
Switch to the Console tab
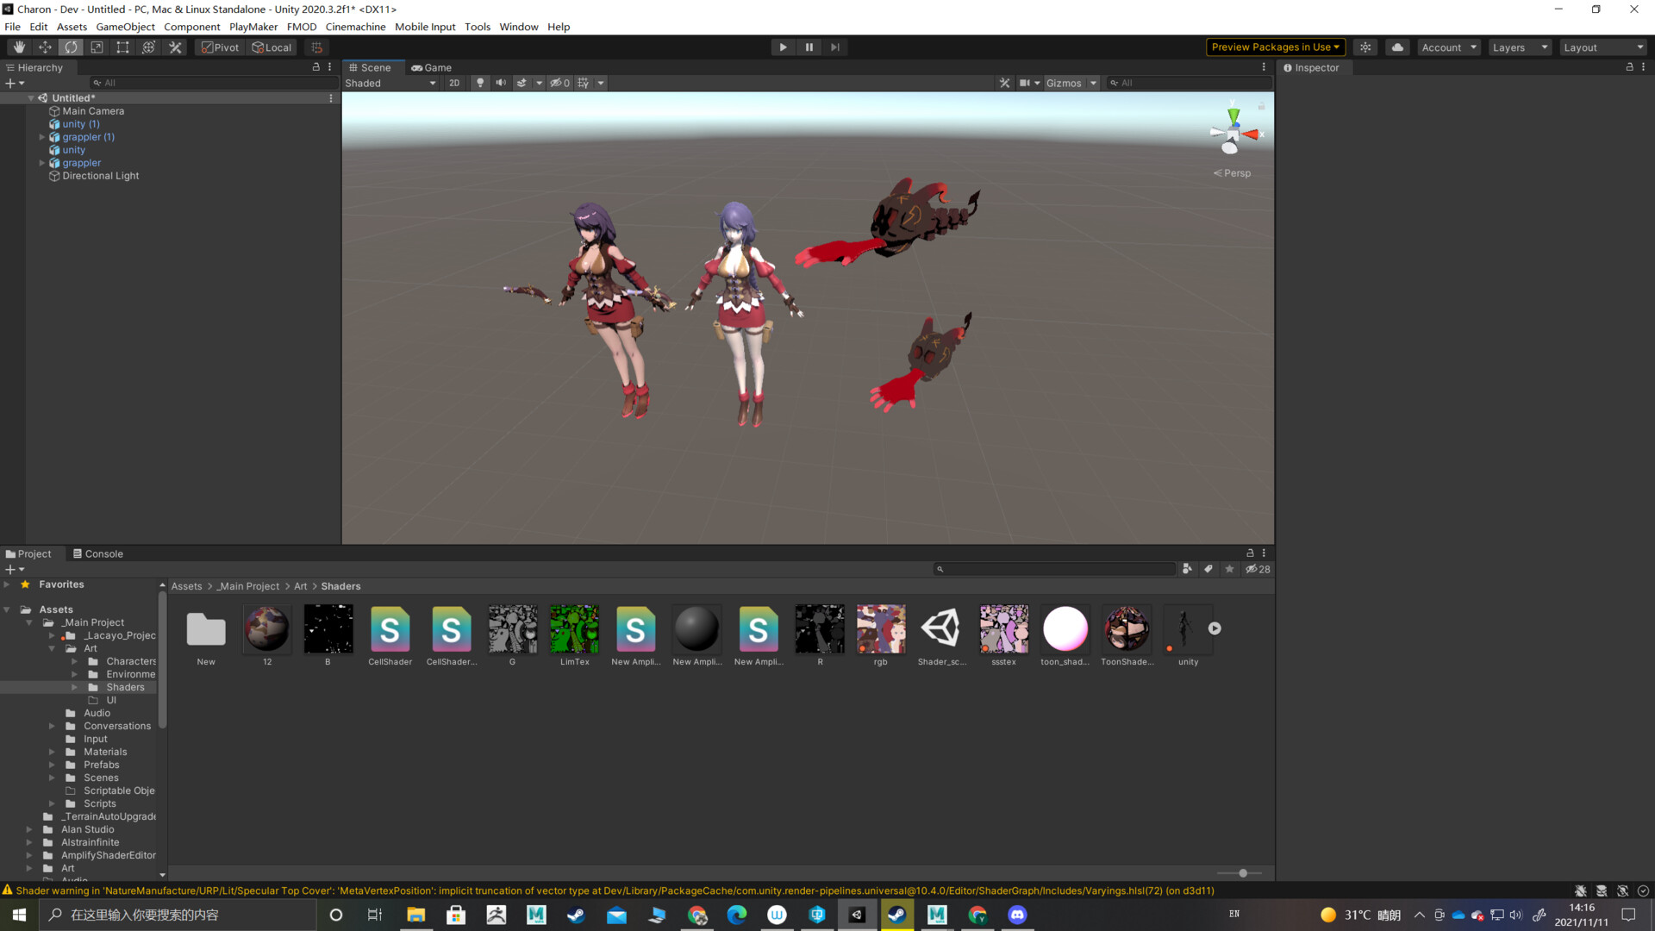(97, 553)
